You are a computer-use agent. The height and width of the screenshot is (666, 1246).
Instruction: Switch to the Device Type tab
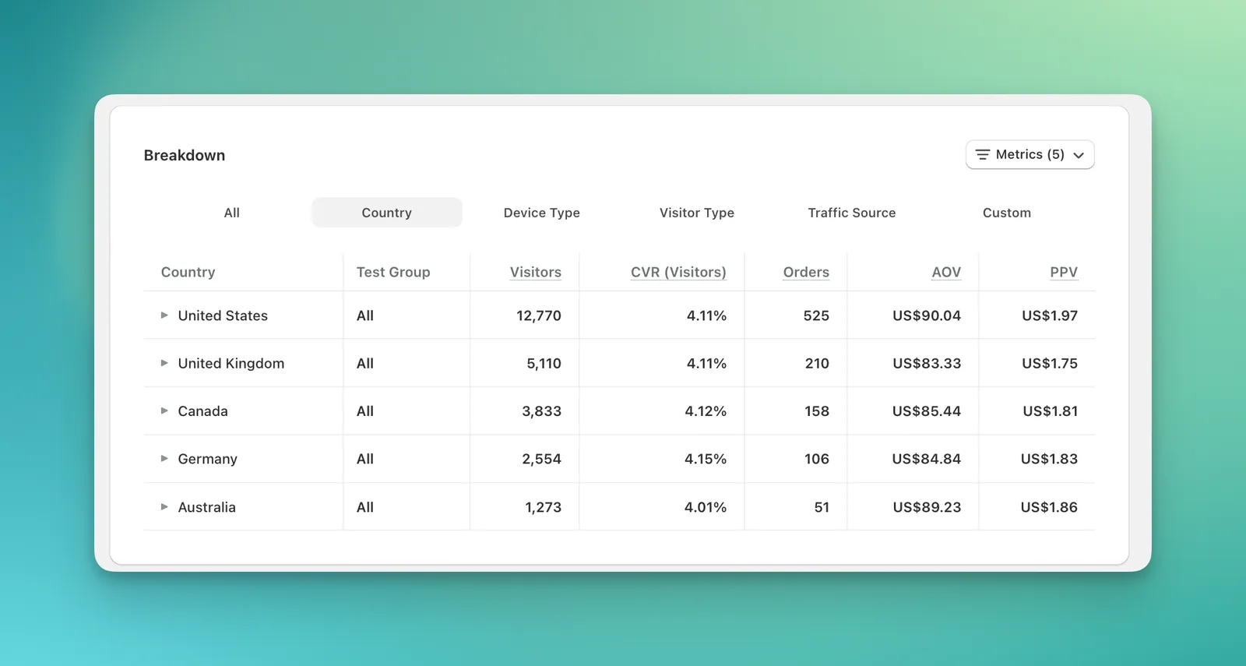541,213
